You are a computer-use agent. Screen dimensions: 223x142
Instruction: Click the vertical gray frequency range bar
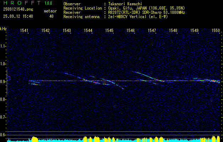7,82
